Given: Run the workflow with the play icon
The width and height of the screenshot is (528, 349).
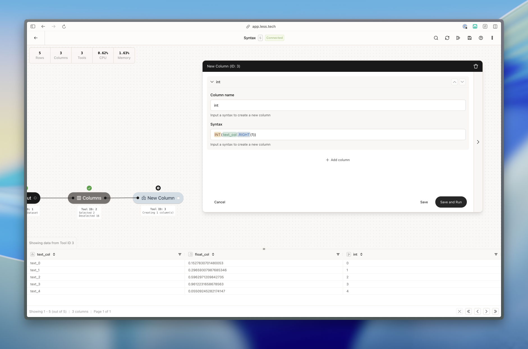Looking at the screenshot, I should 458,38.
